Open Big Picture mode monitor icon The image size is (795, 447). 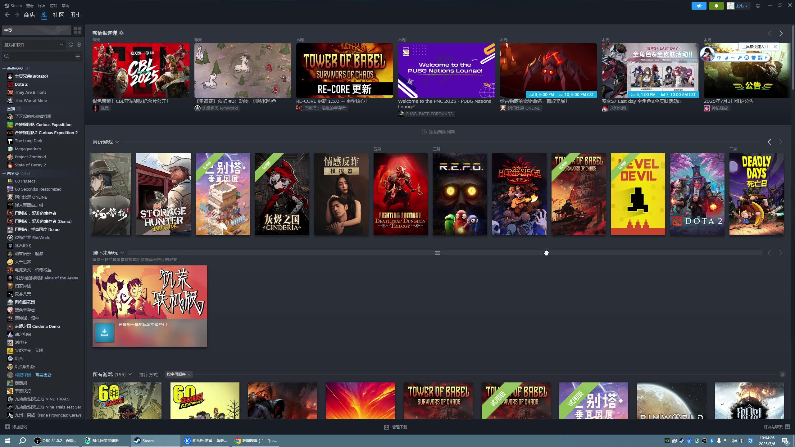(x=758, y=6)
